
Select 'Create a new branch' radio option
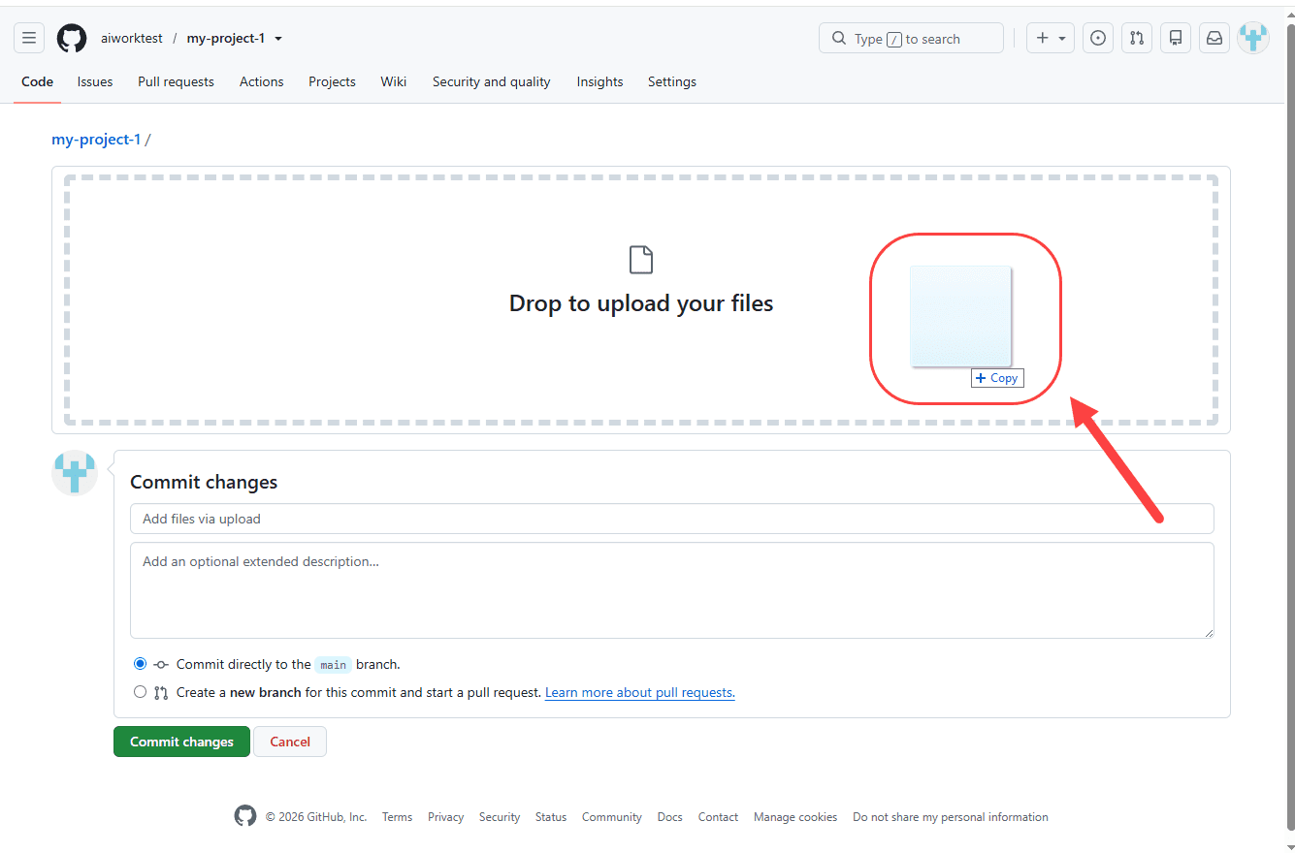click(x=141, y=692)
